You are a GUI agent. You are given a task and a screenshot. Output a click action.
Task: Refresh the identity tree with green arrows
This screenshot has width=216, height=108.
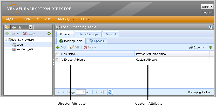[x=49, y=34]
